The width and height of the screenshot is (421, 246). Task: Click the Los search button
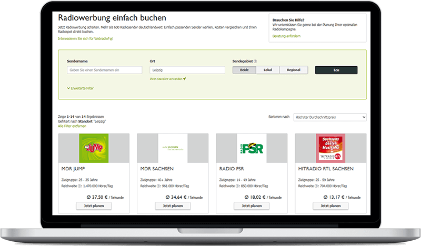click(x=336, y=70)
